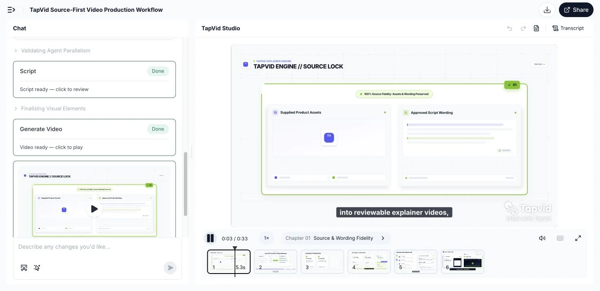Change playback speed from 1×
Screen dimensions: 600x291
tap(267, 238)
